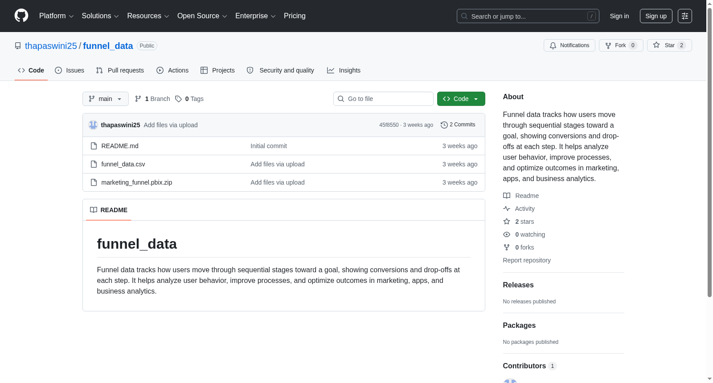This screenshot has height=383, width=713.
Task: Open the global navigation options icon button
Action: pos(685,16)
